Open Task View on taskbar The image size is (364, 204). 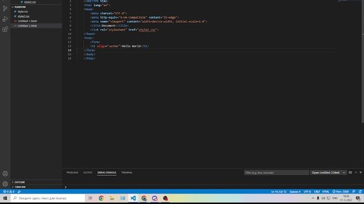click(90, 198)
